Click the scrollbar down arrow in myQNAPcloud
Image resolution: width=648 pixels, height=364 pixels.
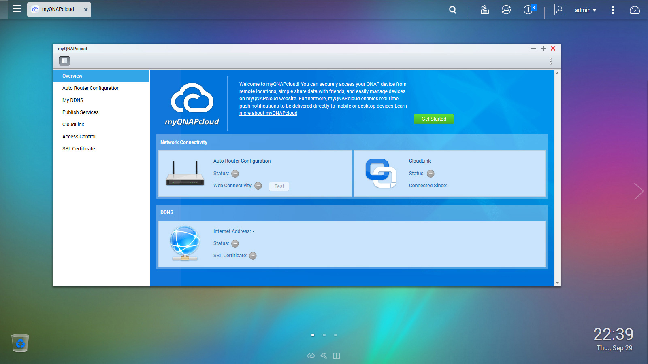tap(557, 283)
